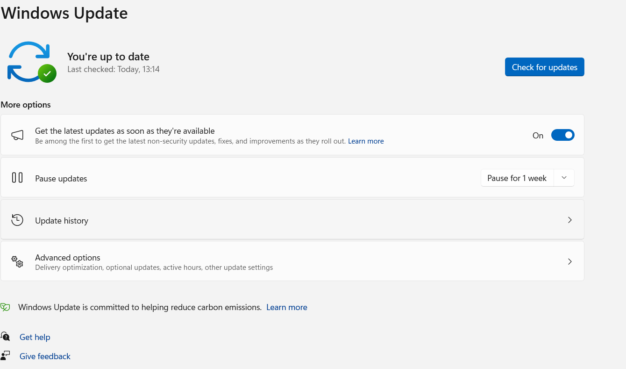Image resolution: width=626 pixels, height=369 pixels.
Task: Open Learn more about carbon emissions
Action: (x=287, y=307)
